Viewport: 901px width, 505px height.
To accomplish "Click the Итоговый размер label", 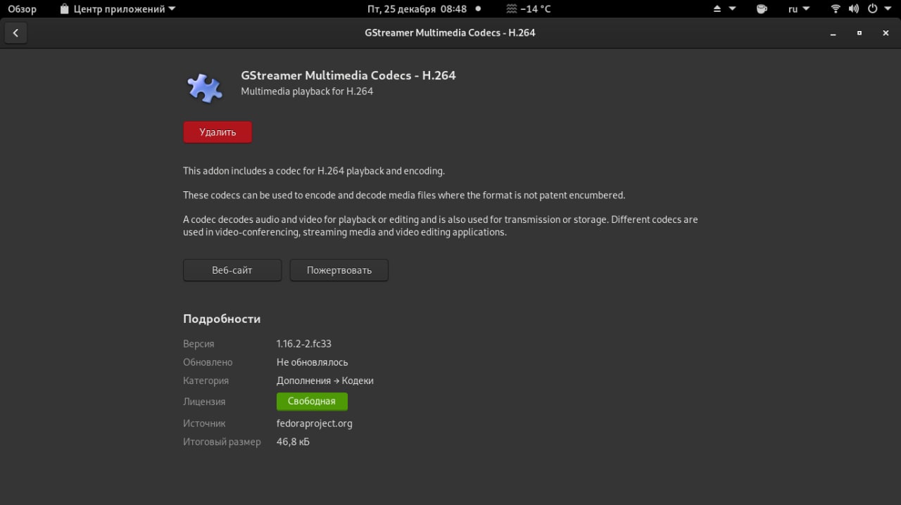I will tap(222, 442).
